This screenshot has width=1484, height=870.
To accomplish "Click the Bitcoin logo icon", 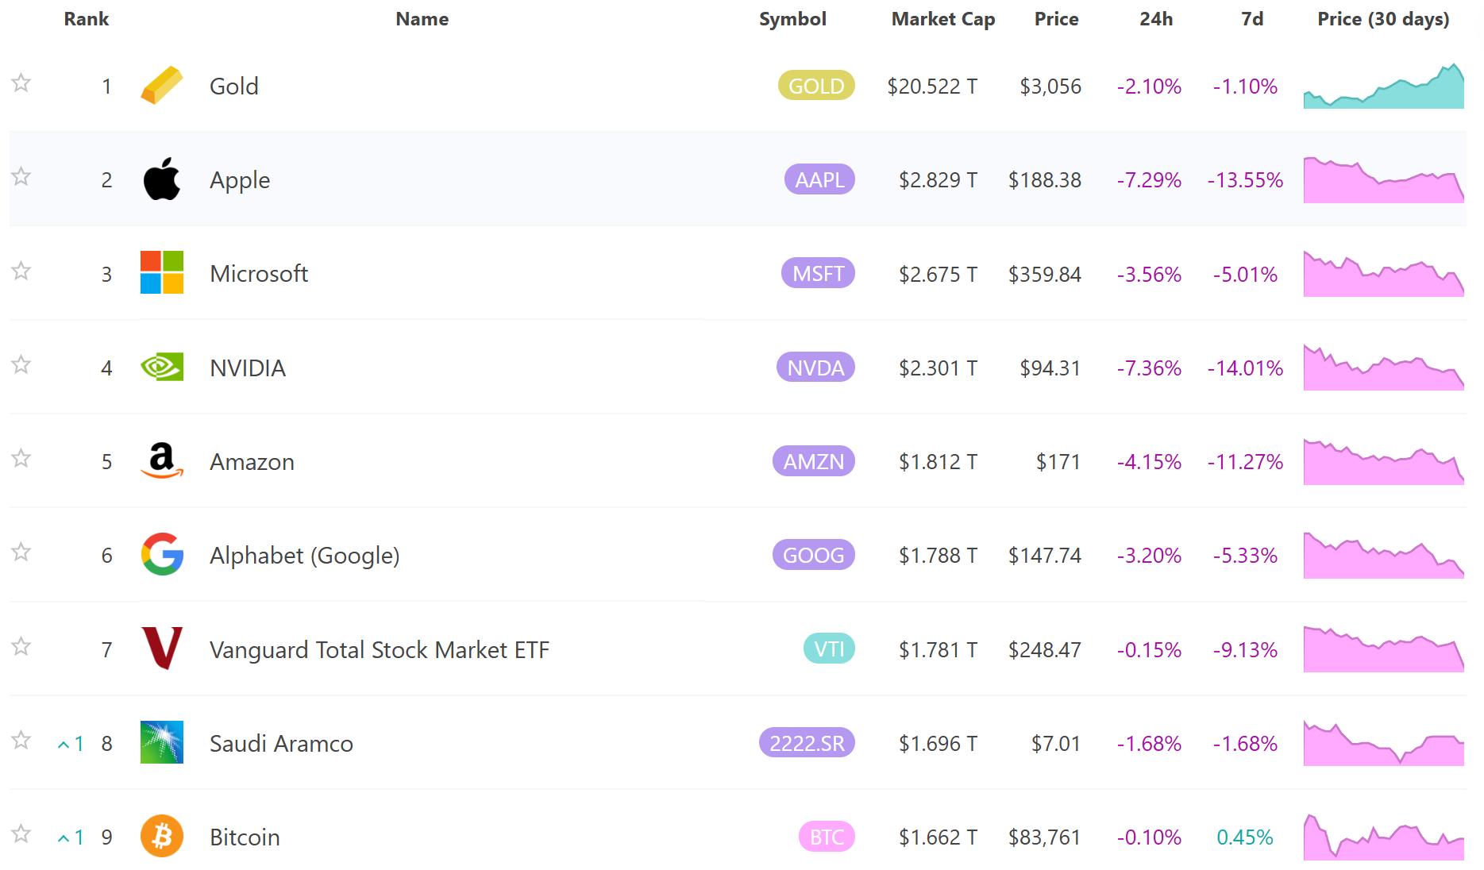I will (x=162, y=836).
